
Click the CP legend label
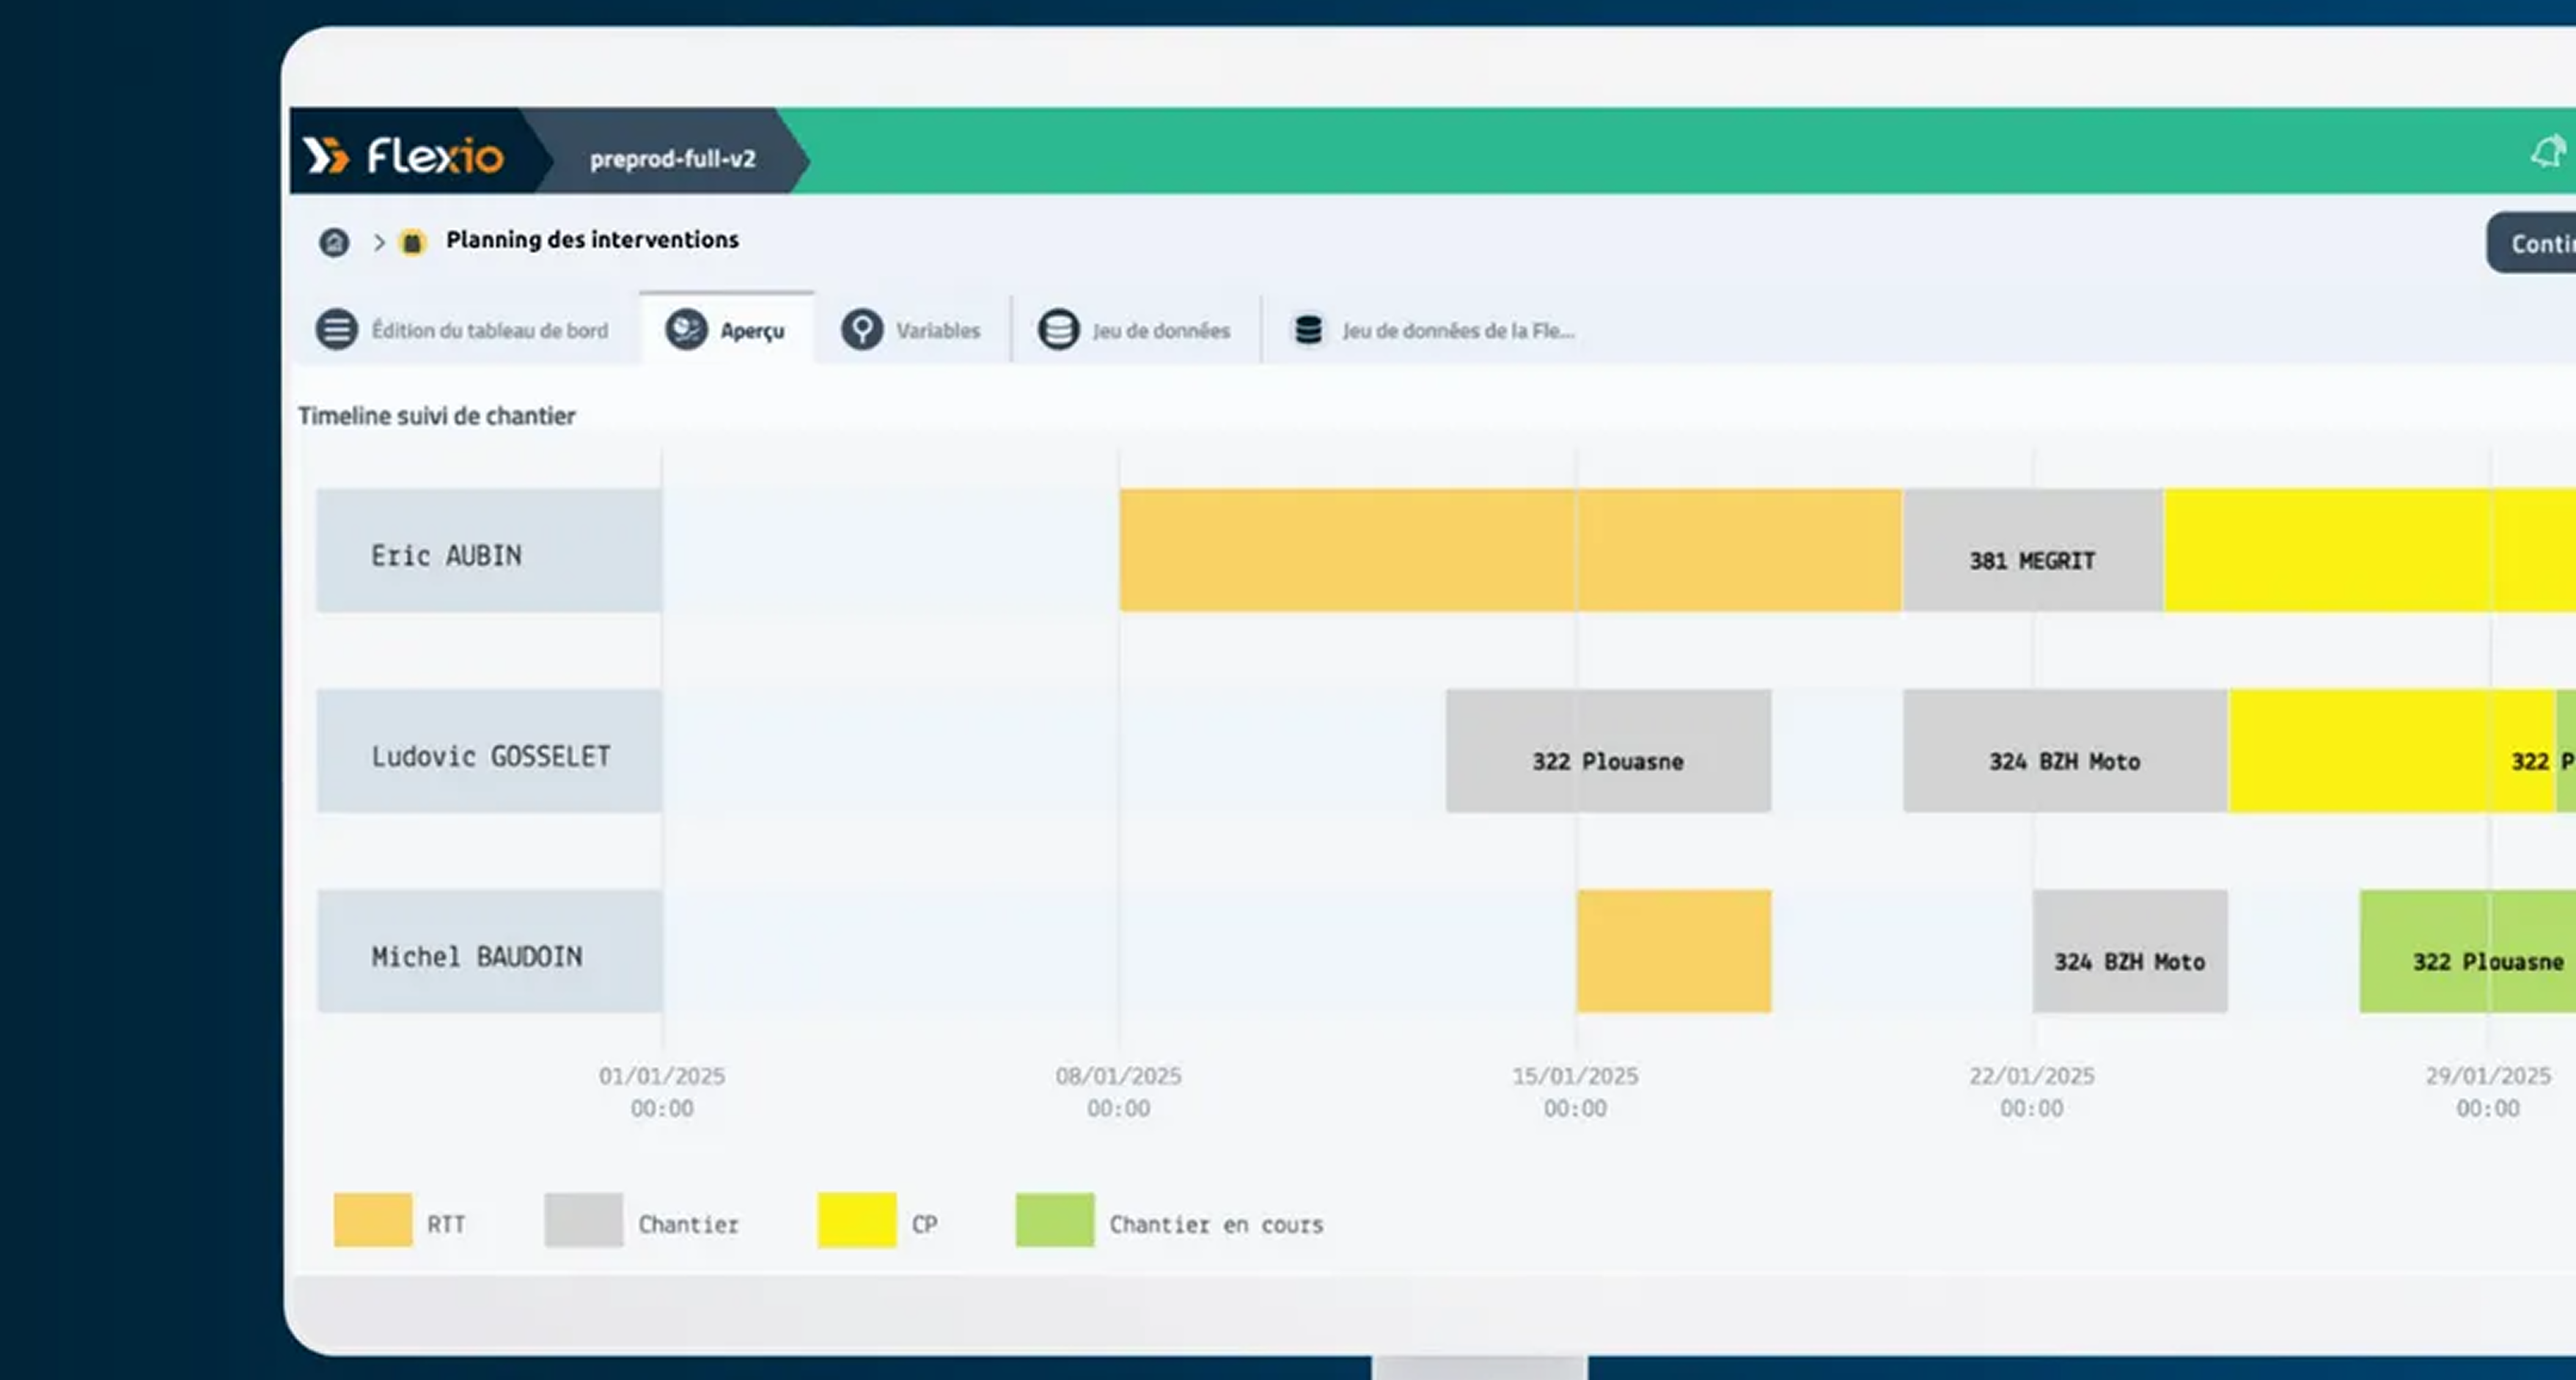pyautogui.click(x=924, y=1224)
